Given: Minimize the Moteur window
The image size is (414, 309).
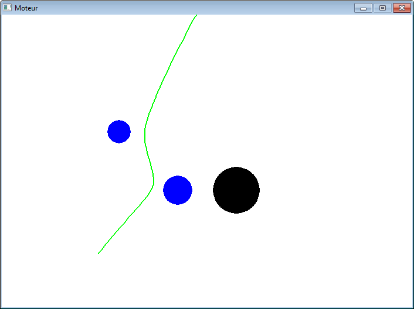Looking at the screenshot, I should (x=363, y=8).
